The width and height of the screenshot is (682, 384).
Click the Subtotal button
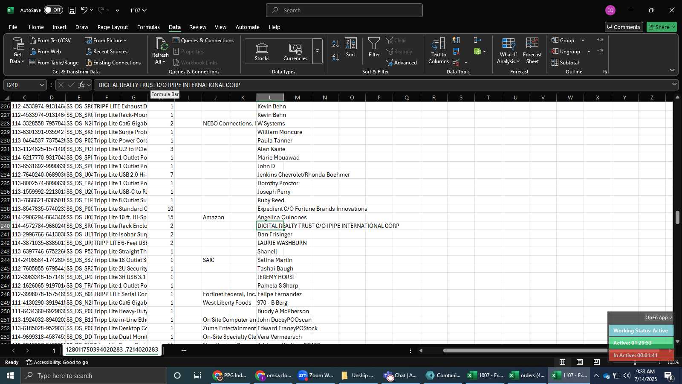tap(565, 62)
